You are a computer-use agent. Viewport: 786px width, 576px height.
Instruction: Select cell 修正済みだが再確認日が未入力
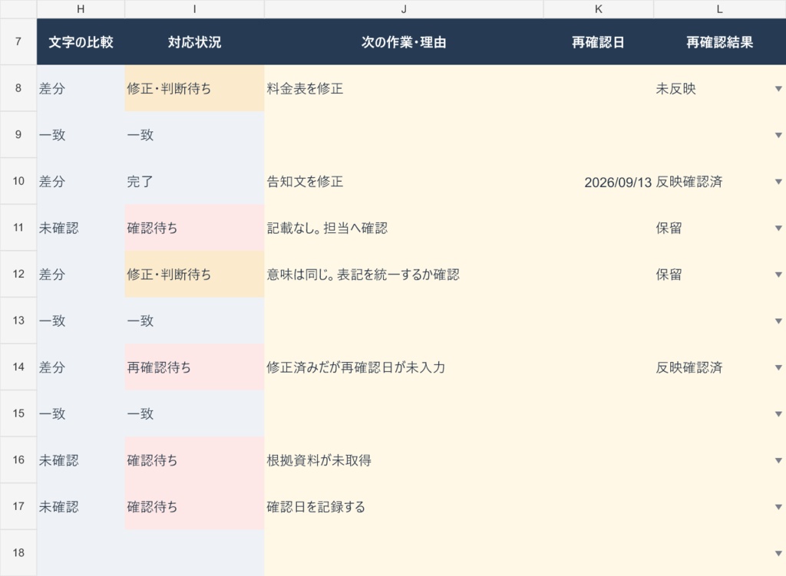[404, 367]
